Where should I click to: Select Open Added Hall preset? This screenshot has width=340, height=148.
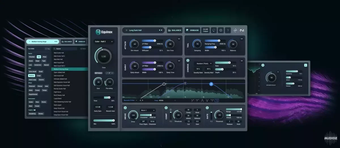tap(60, 72)
